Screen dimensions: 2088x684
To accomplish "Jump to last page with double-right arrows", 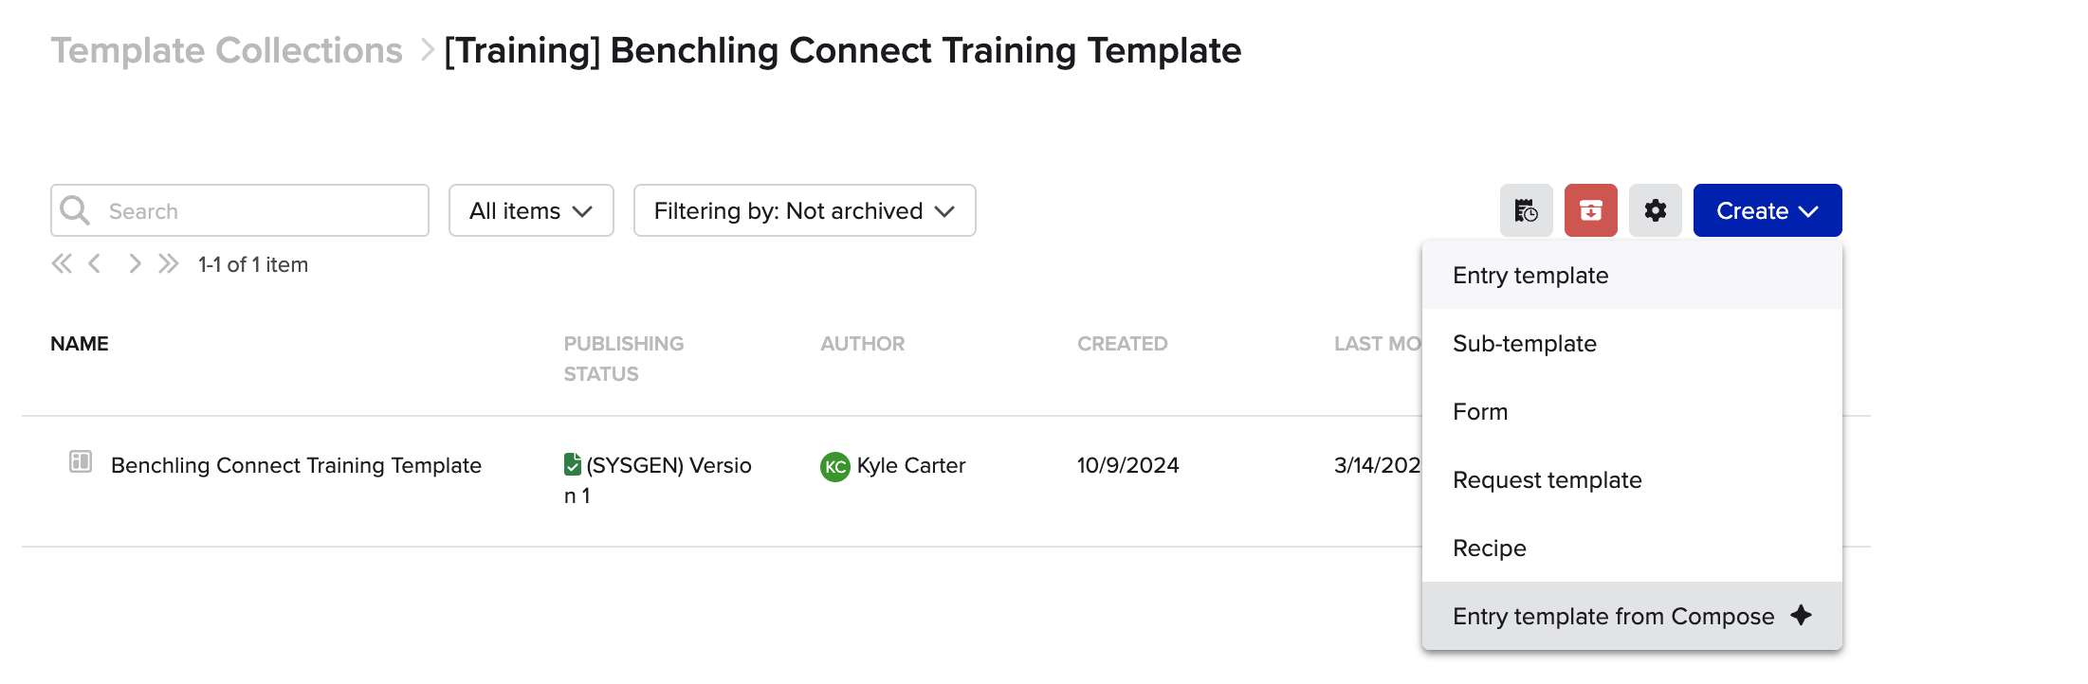I will click(x=169, y=264).
